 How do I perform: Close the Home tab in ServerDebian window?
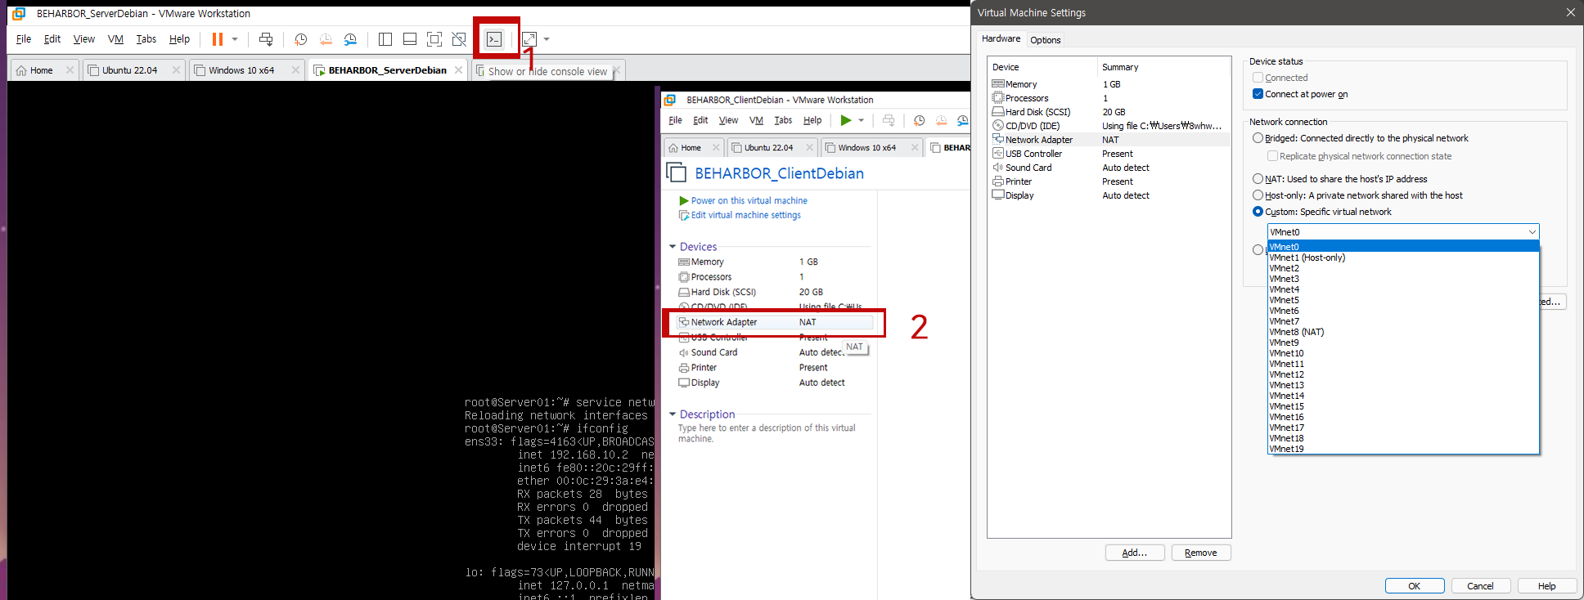[x=70, y=70]
